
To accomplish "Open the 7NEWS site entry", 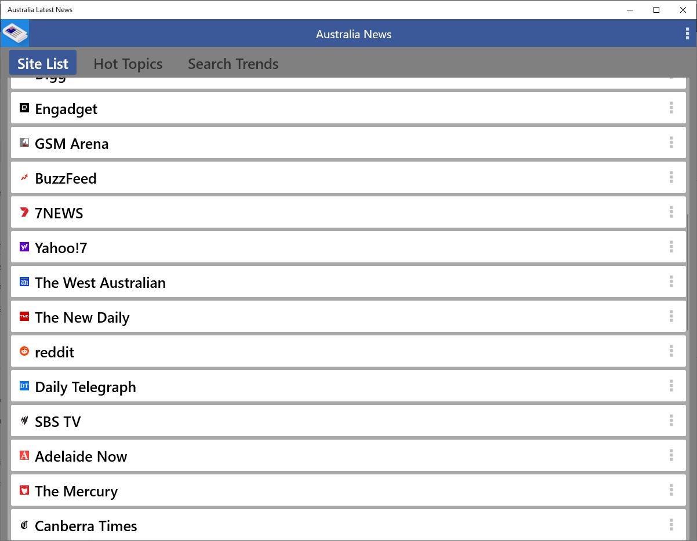I will [348, 212].
